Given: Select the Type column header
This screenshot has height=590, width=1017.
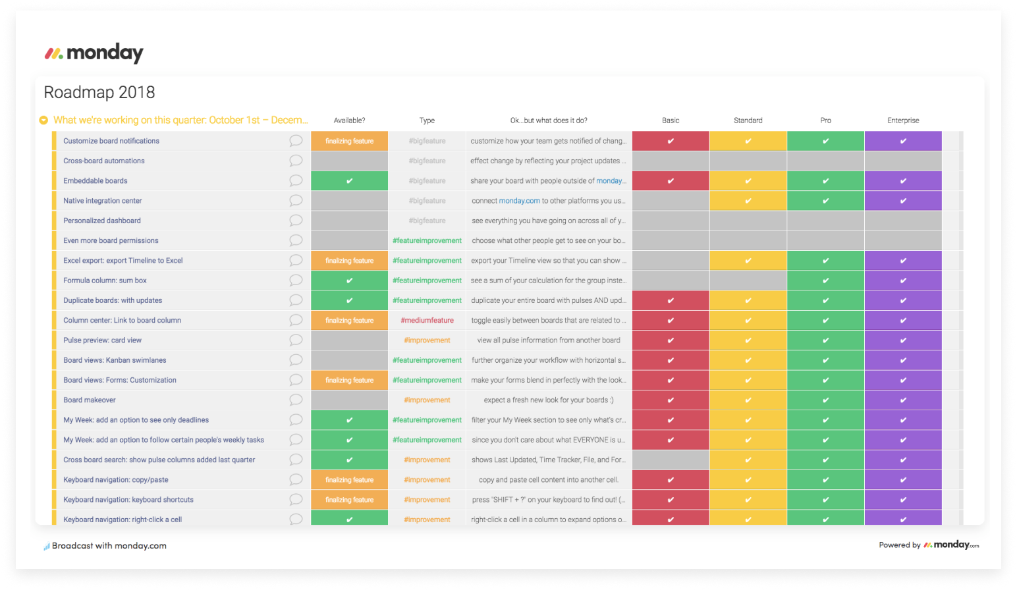Looking at the screenshot, I should pyautogui.click(x=427, y=121).
